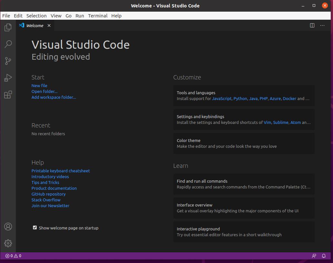This screenshot has width=333, height=263.
Task: Open the Accounts icon in activity bar
Action: [x=8, y=227]
